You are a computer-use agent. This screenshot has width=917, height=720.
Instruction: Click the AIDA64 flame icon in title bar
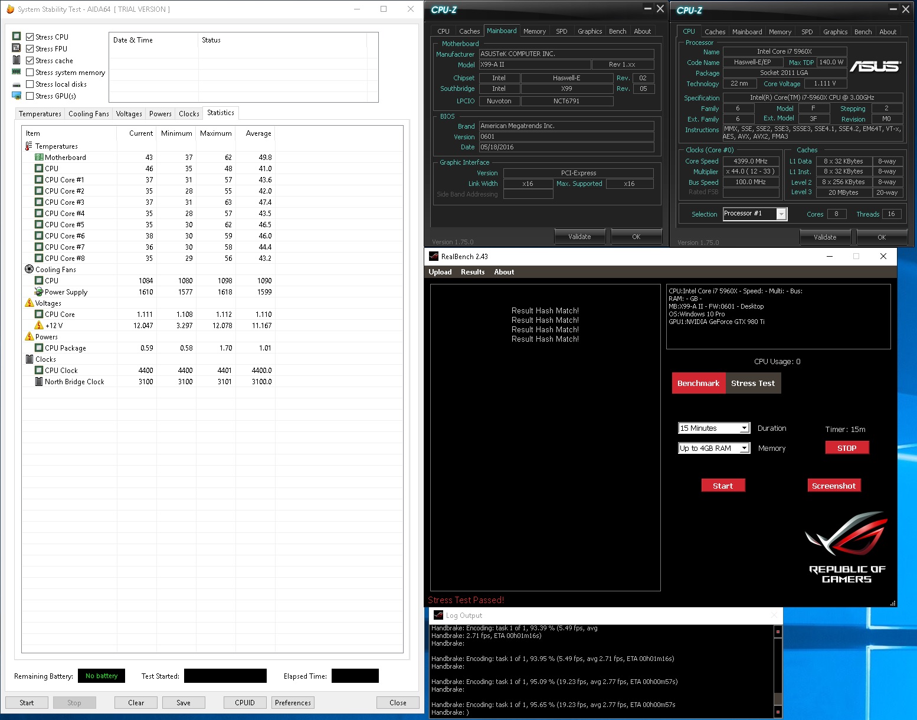[10, 9]
